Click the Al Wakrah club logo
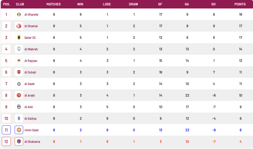 19,49
